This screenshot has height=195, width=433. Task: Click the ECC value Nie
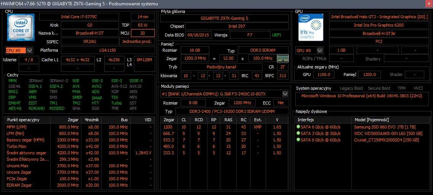click(281, 103)
